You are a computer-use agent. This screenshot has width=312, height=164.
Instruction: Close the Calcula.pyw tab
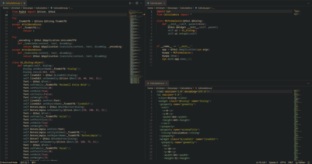(x=164, y=3)
